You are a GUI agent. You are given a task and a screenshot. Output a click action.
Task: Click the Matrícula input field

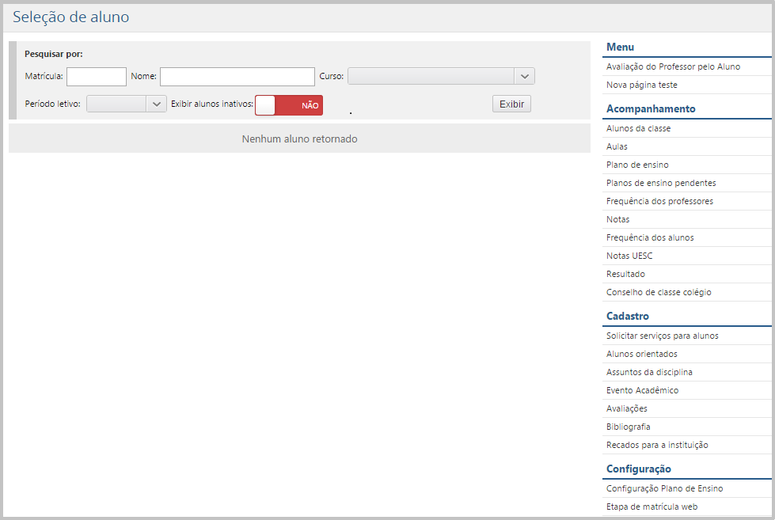pos(97,77)
